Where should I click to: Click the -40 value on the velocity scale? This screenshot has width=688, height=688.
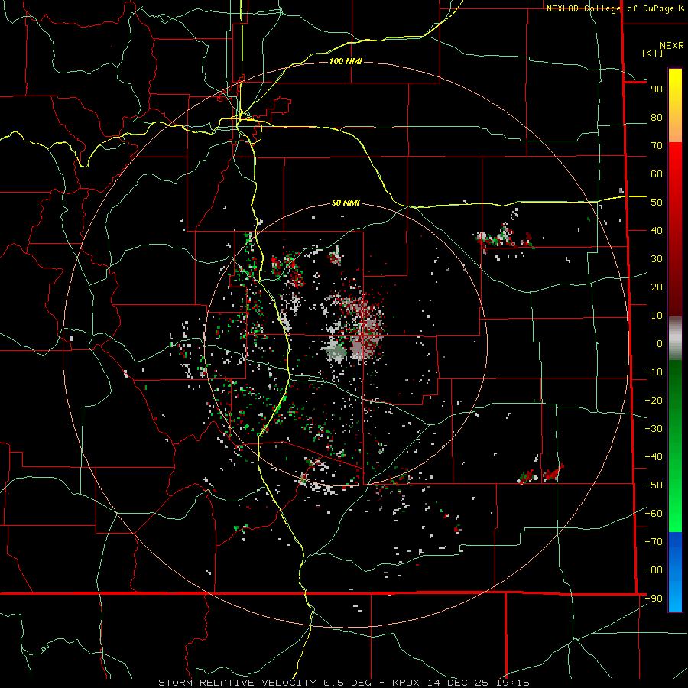point(654,457)
